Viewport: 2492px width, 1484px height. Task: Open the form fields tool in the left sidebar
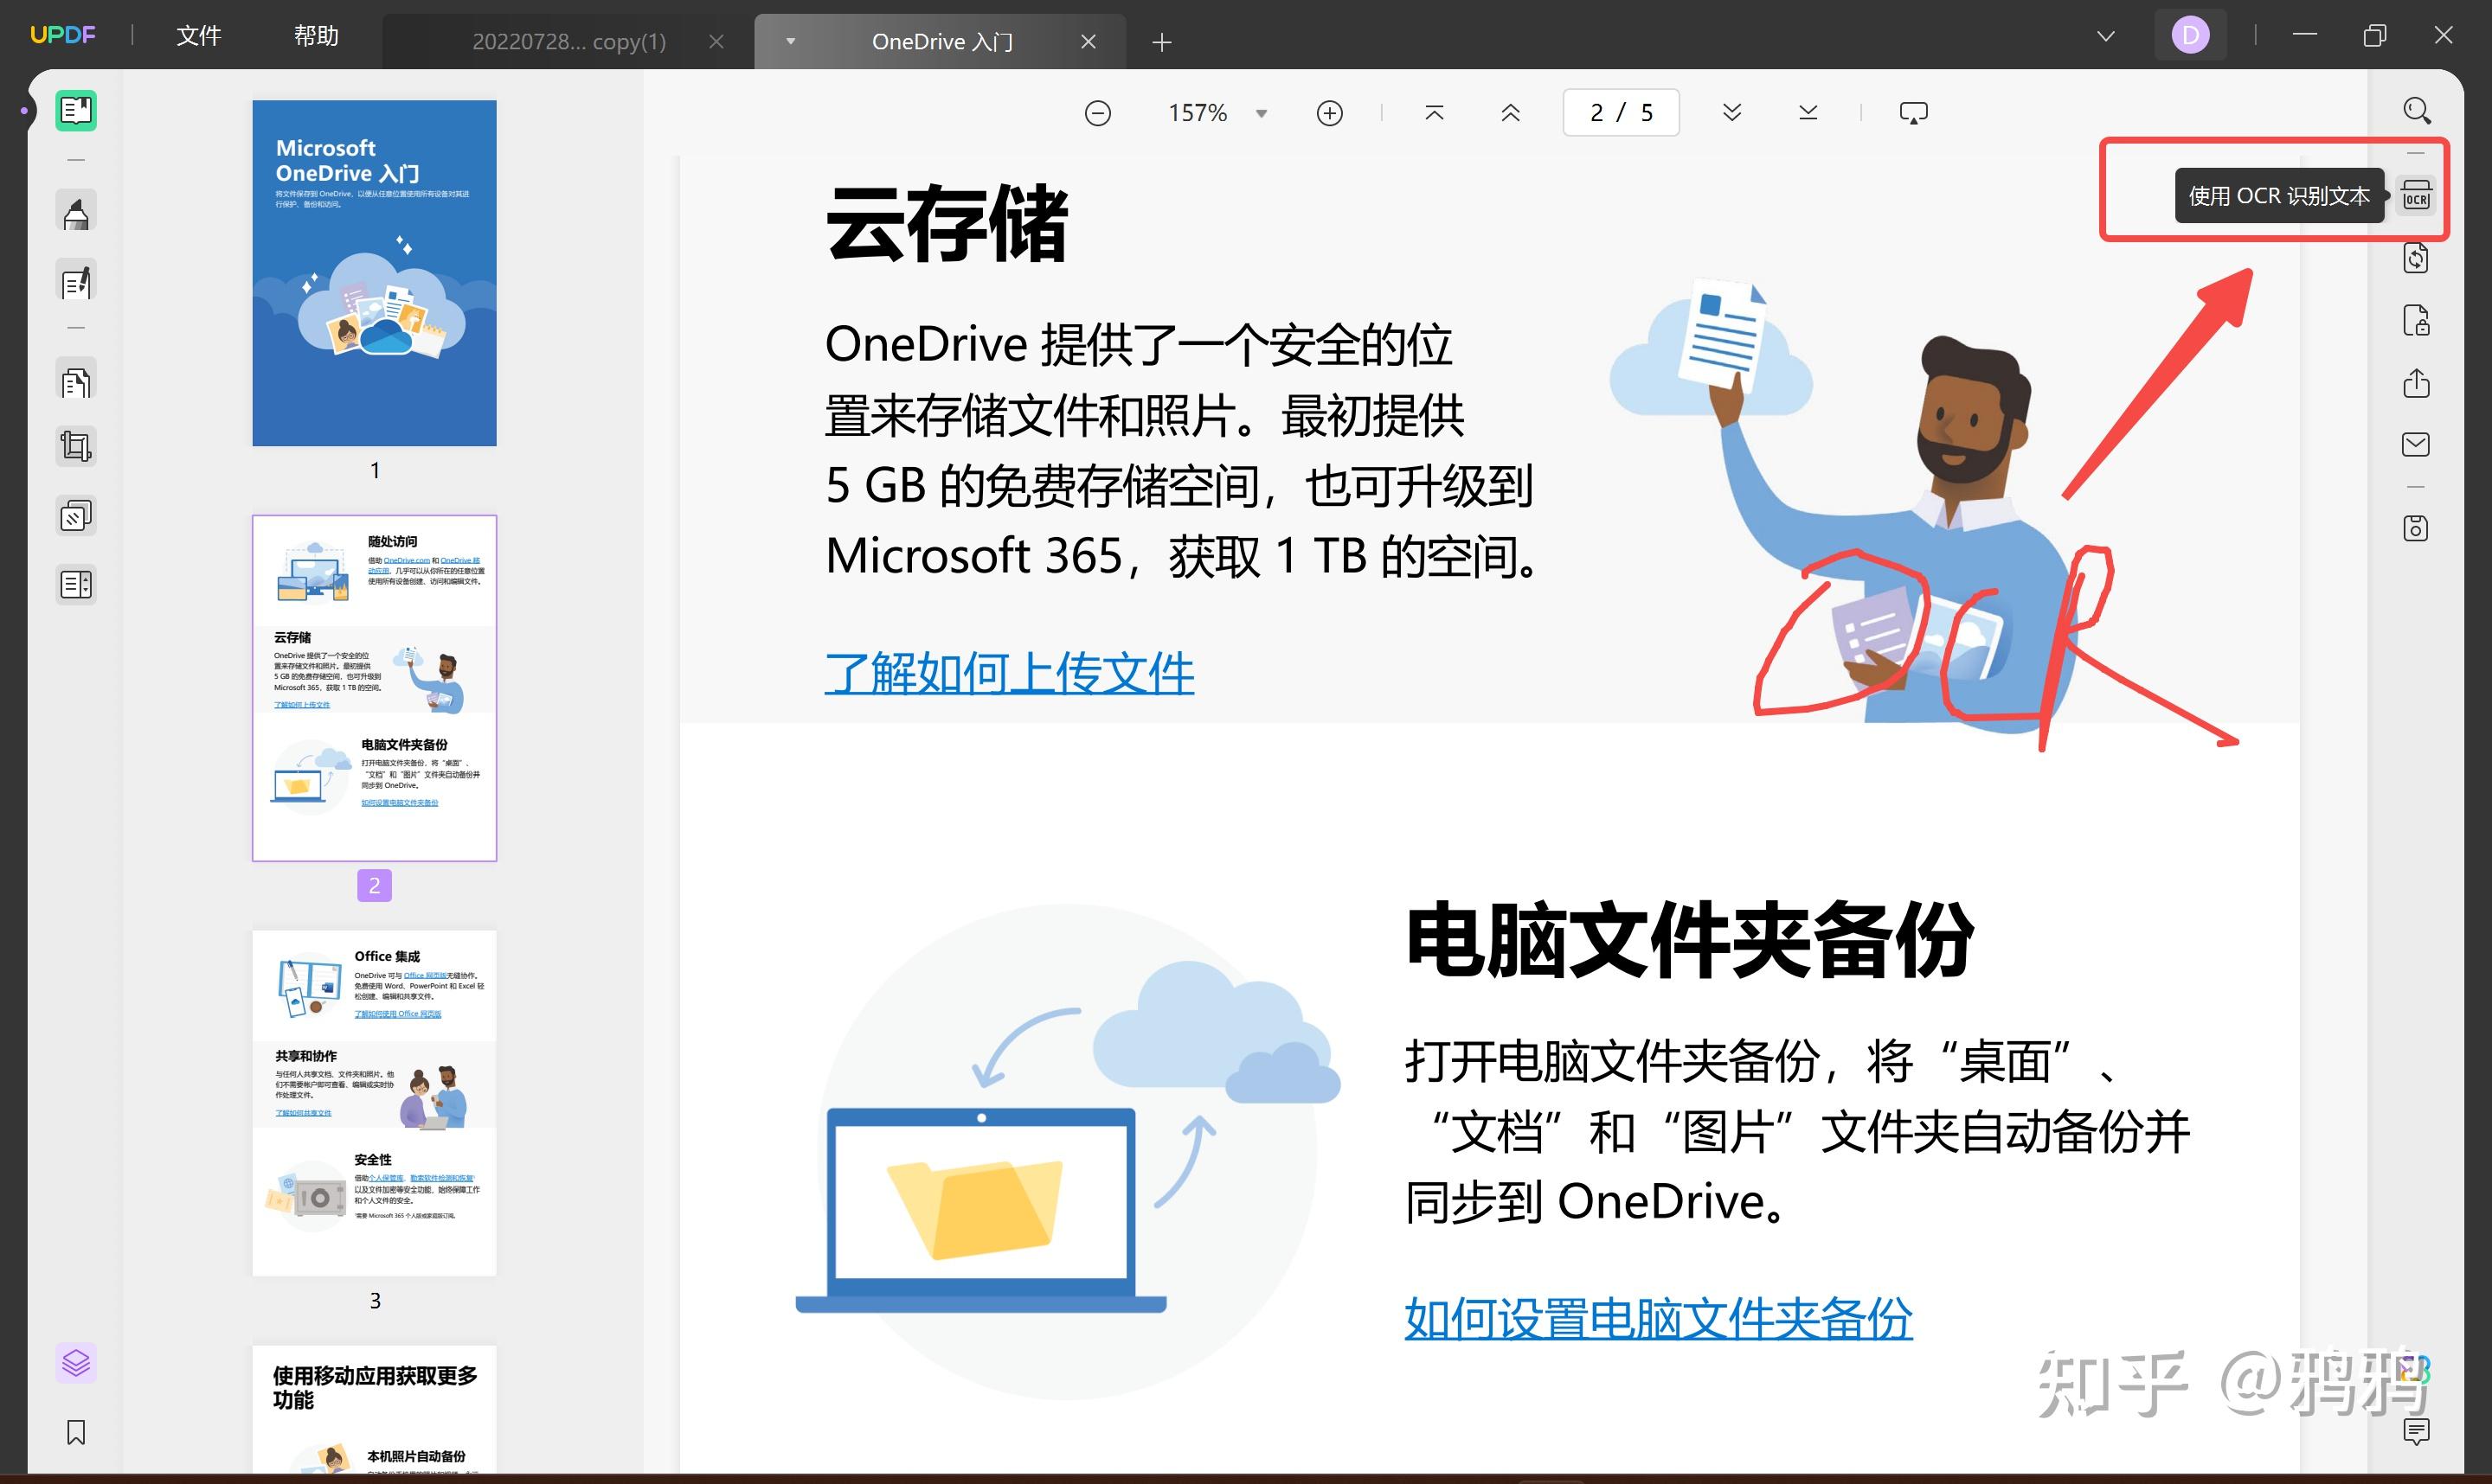[x=76, y=584]
